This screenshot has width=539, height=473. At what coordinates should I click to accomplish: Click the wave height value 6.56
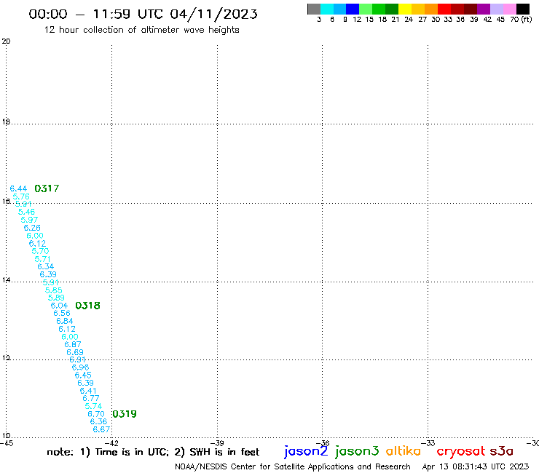(61, 314)
